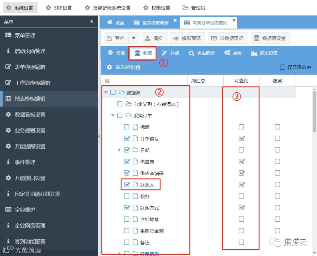Click the sidebar splitter collapse handle
The width and height of the screenshot is (317, 256).
click(x=99, y=136)
